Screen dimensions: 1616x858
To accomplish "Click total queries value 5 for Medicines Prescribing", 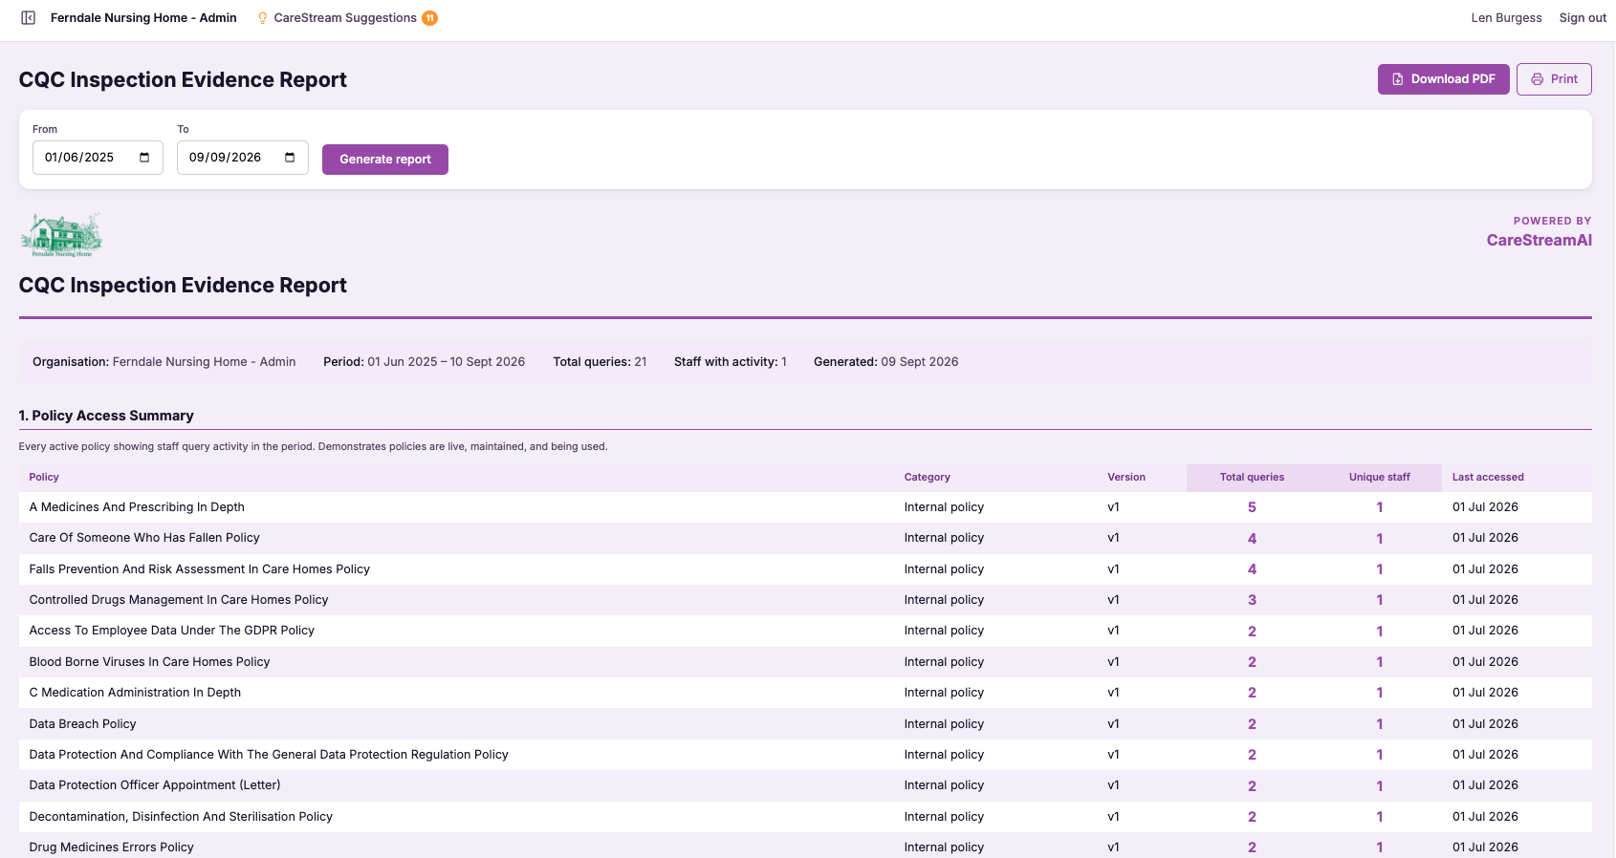I will (1252, 507).
